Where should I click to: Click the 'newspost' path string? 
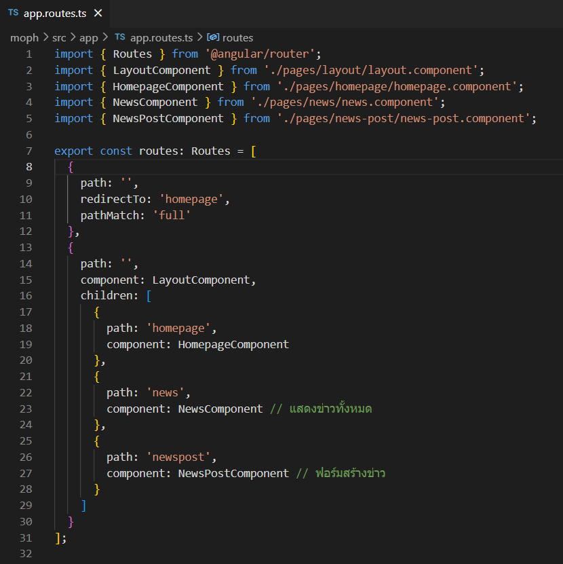[181, 457]
